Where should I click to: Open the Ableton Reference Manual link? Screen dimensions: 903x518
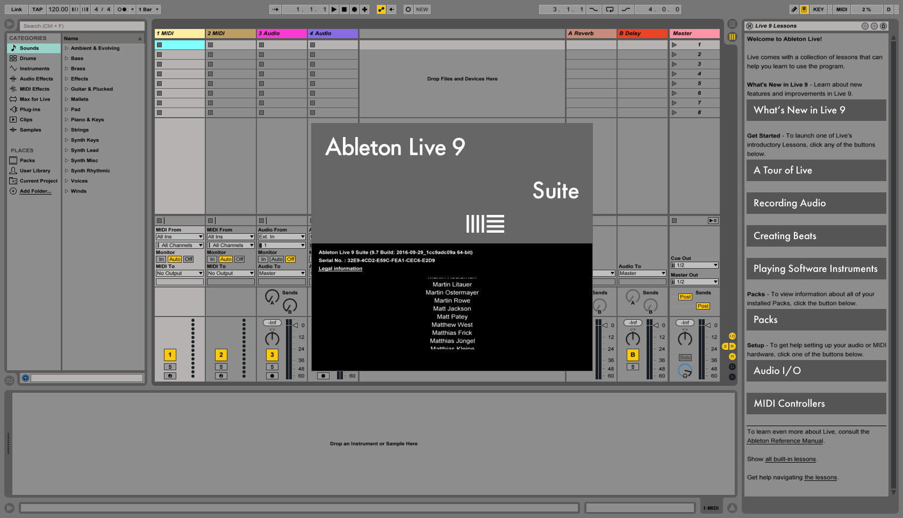coord(785,441)
